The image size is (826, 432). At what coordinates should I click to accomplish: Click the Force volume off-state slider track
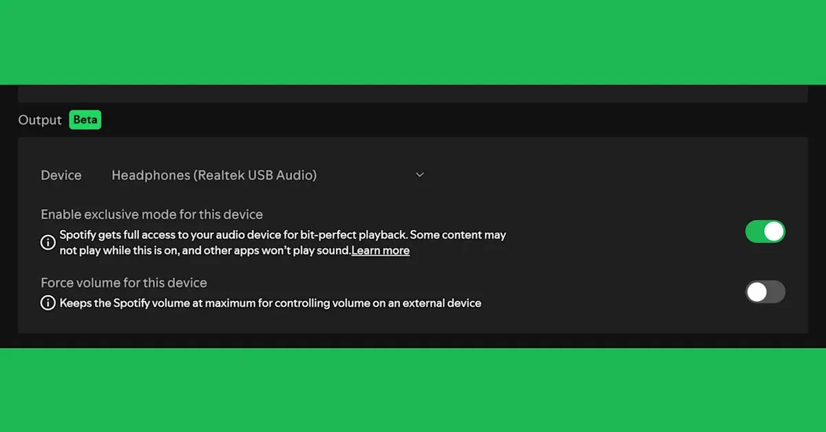[x=765, y=292]
